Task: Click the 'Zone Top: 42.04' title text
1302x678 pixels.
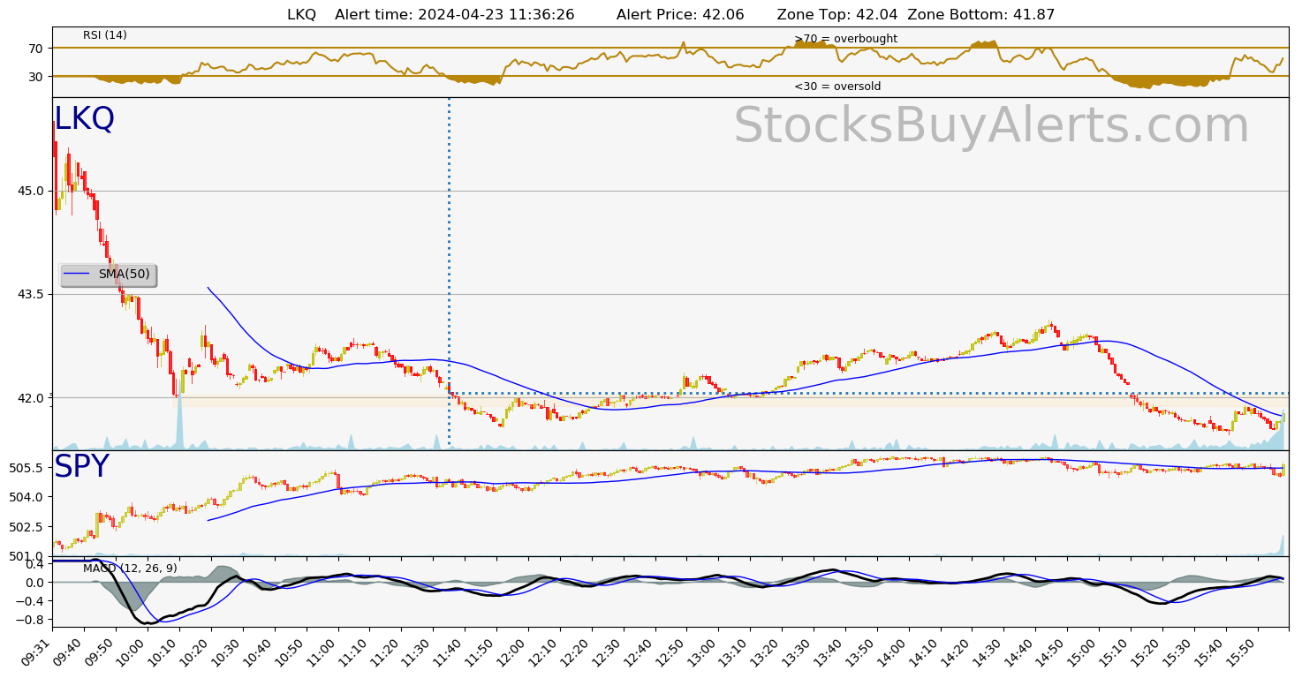Action: point(837,15)
